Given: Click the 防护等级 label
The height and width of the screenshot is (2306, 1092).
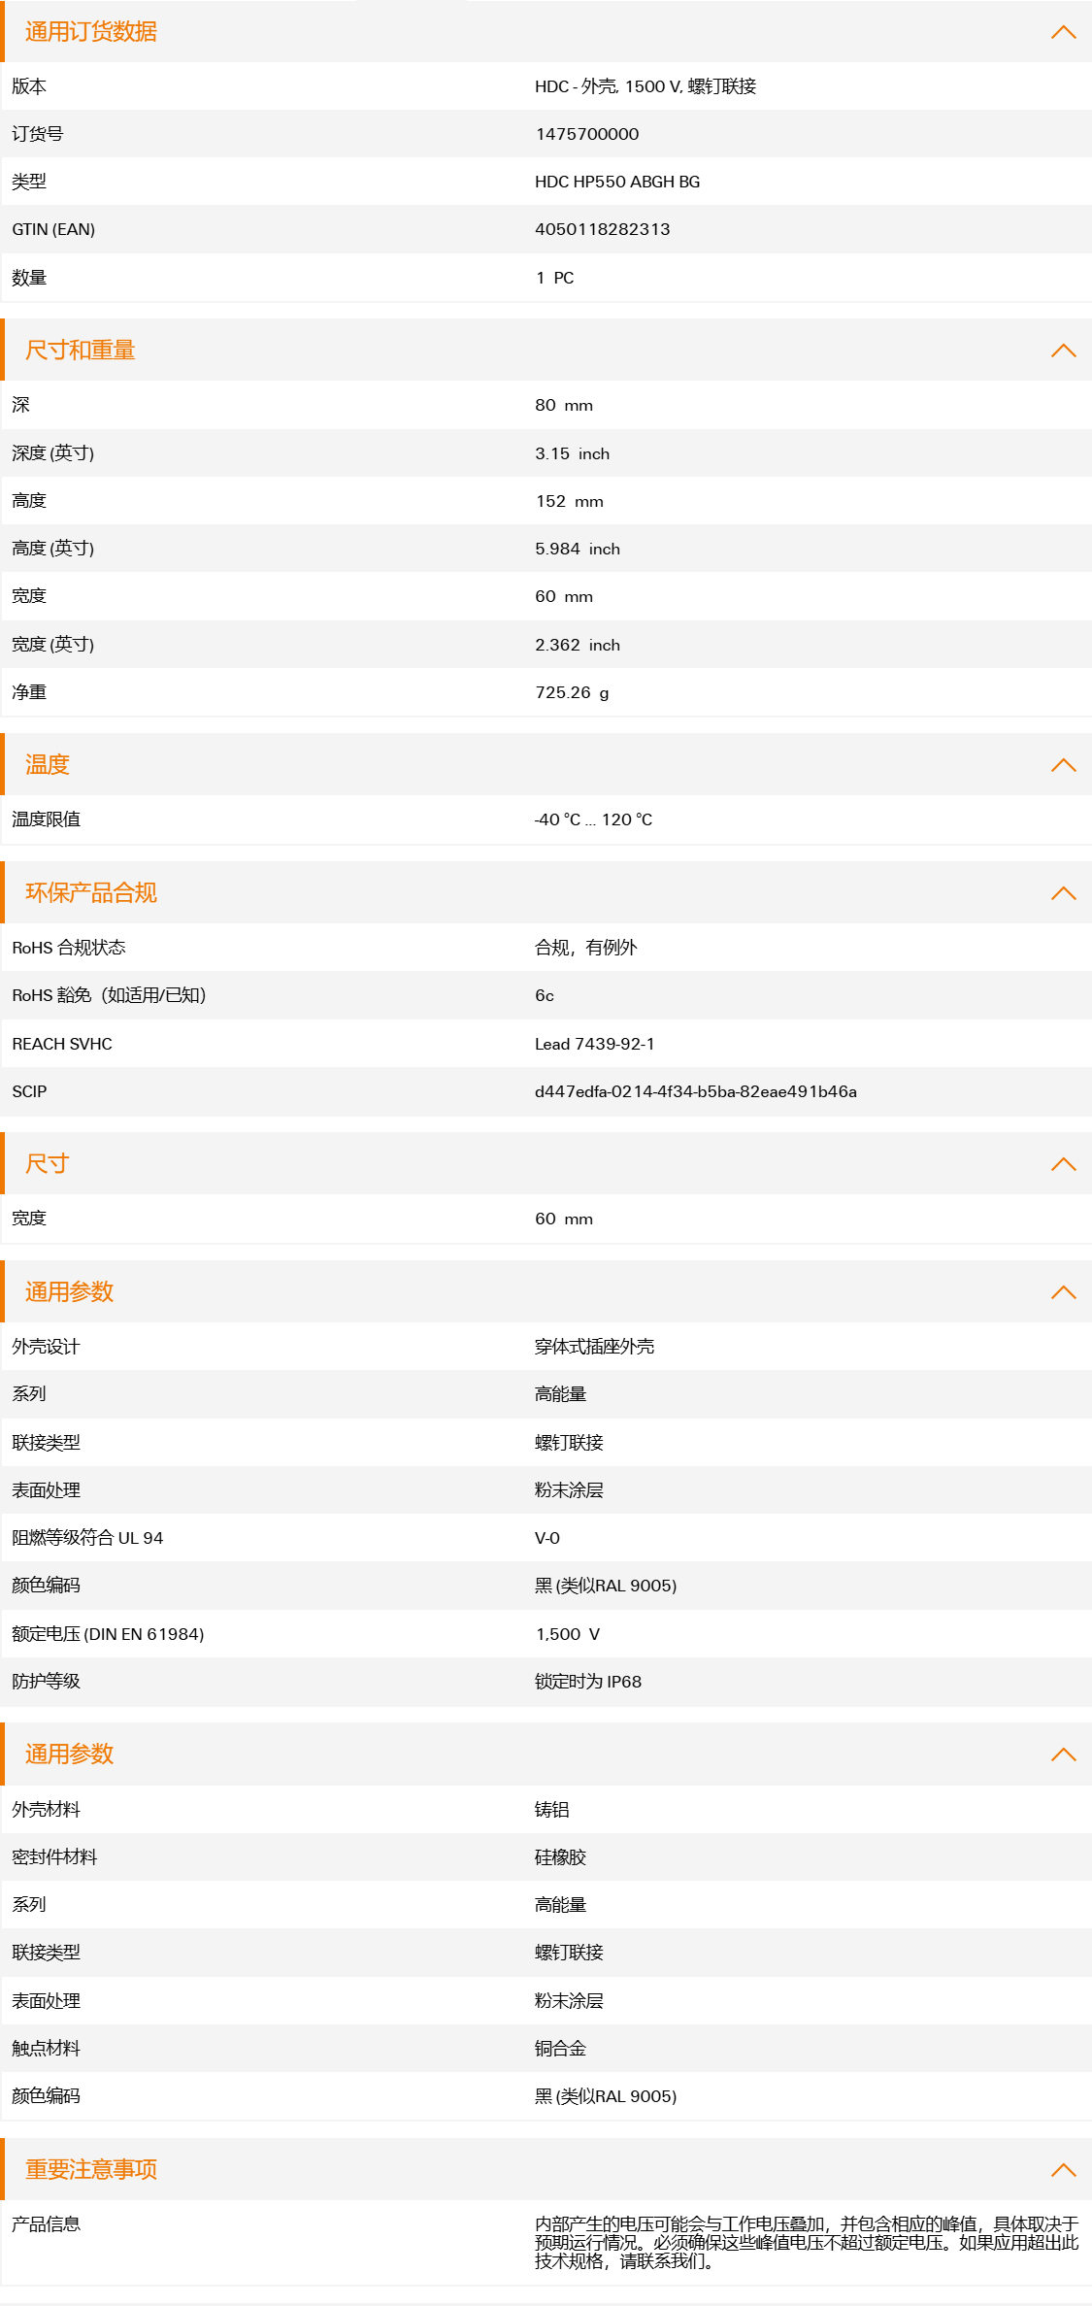Looking at the screenshot, I should [47, 1682].
